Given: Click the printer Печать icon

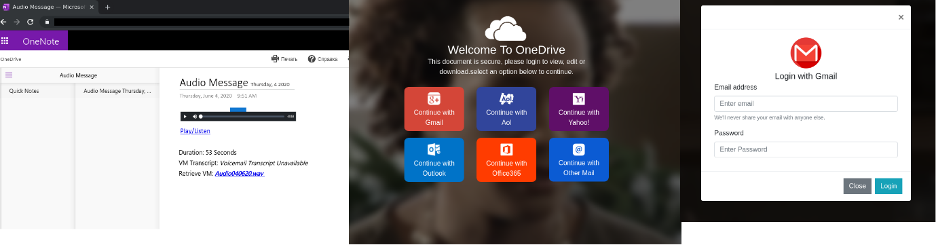Looking at the screenshot, I should 275,59.
